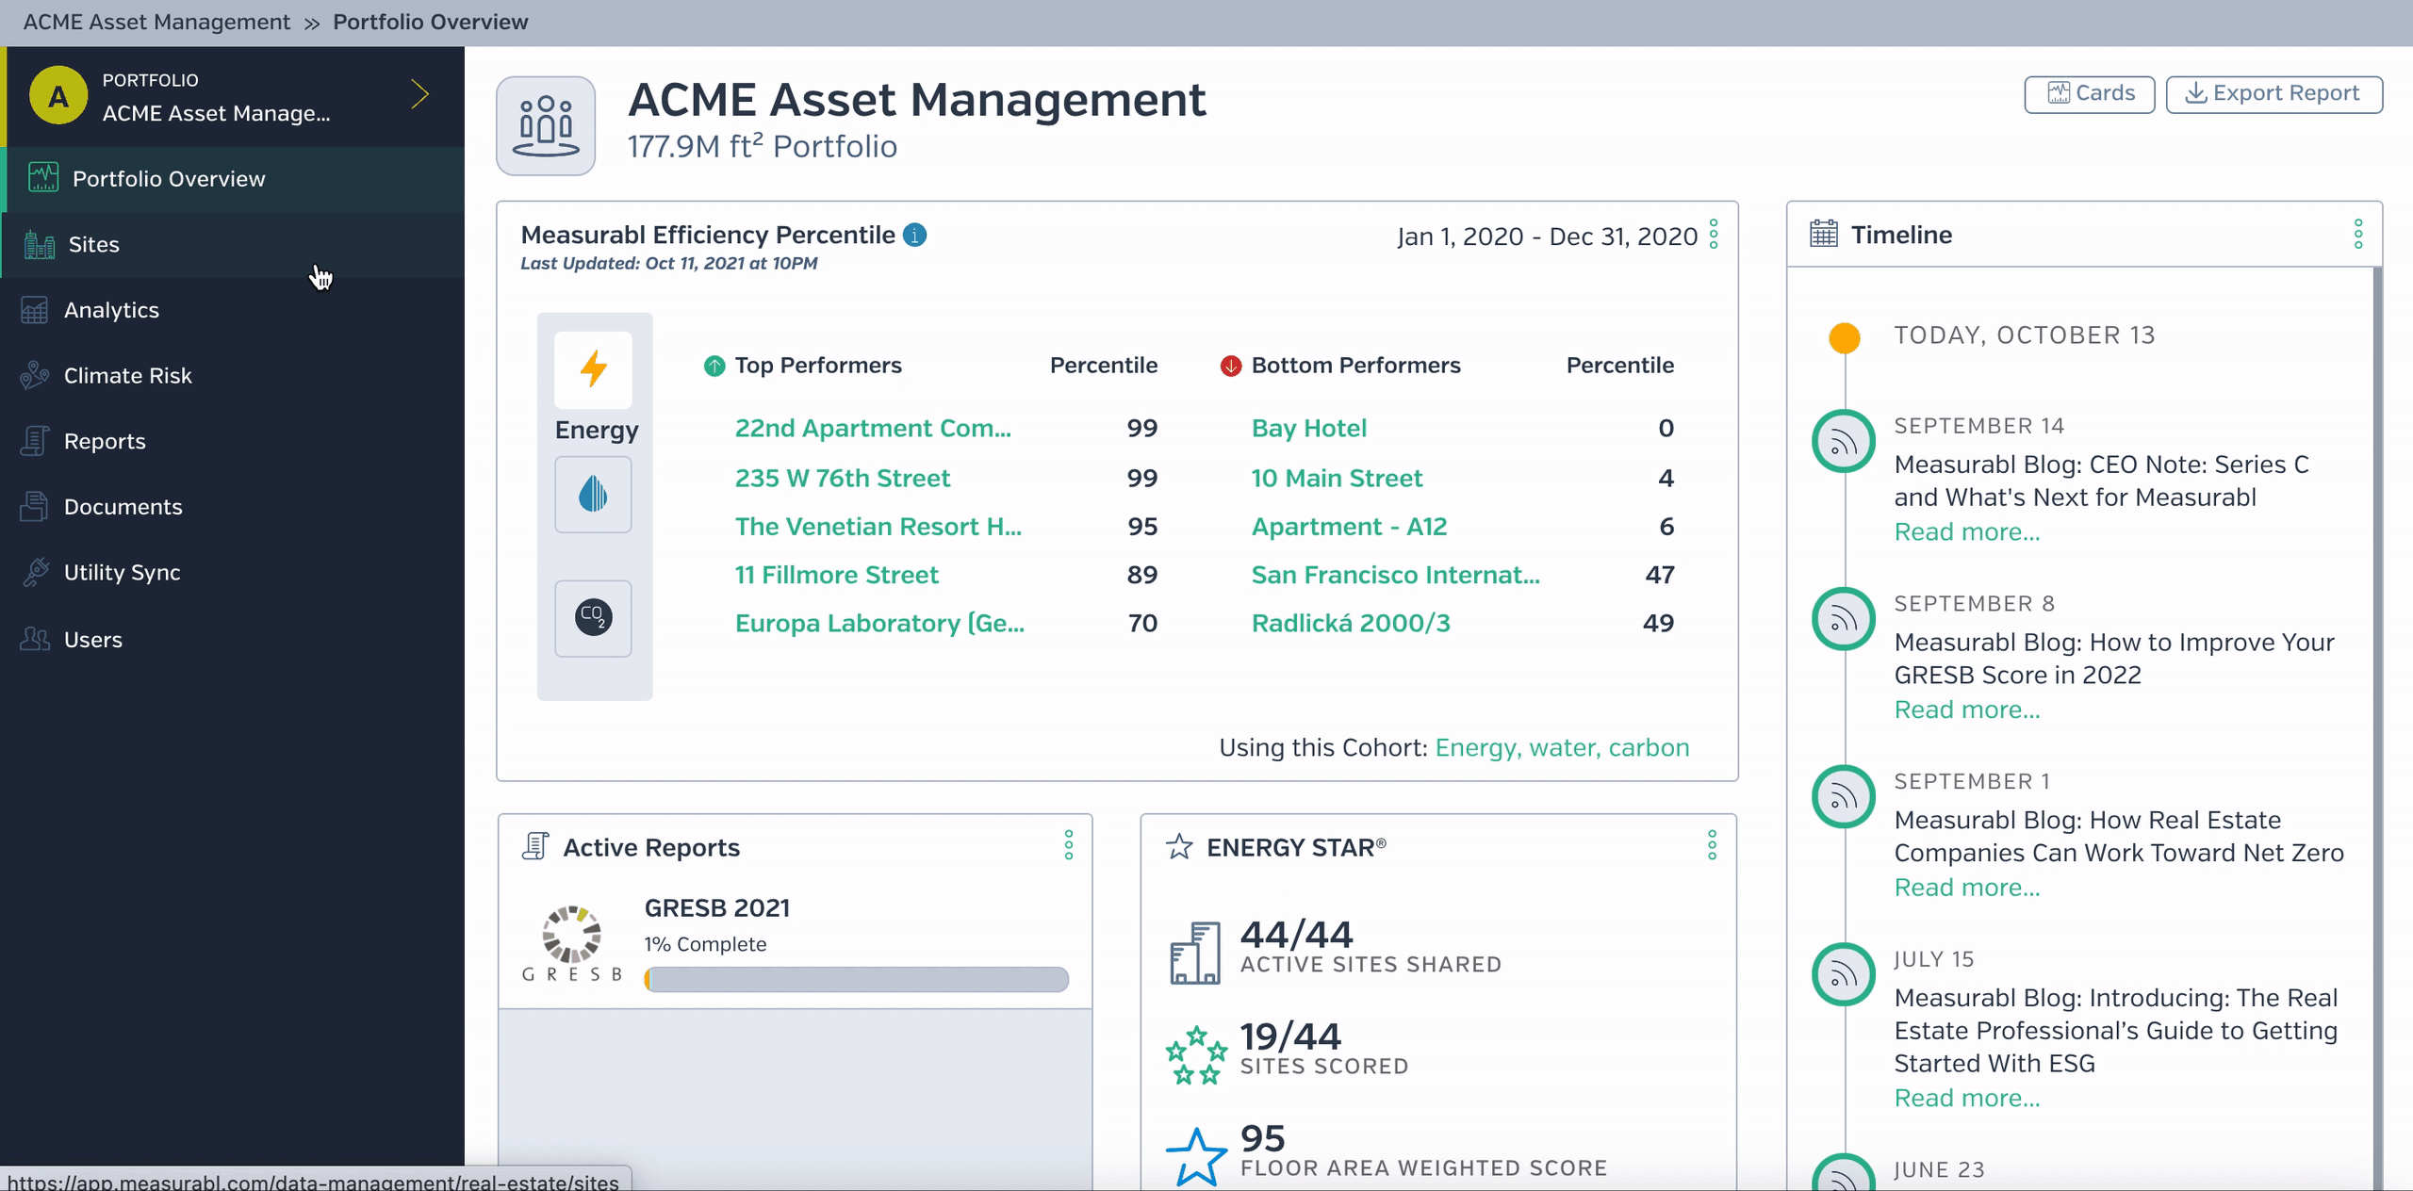Open the Bay Hotel site link

click(x=1308, y=429)
